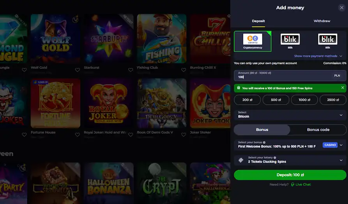Screen dimensions: 348x204
Task: Open the First Welcome Bonus dropdown
Action: click(290, 145)
